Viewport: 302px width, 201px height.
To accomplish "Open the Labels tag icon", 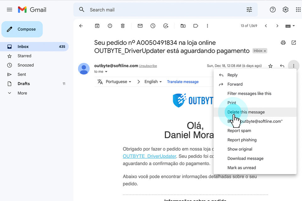I will (196, 26).
